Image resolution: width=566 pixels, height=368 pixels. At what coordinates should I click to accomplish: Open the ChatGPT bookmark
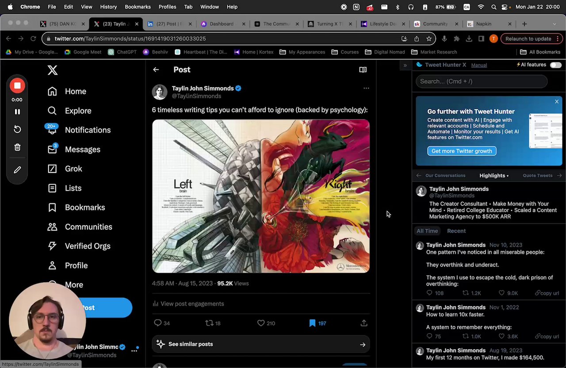click(x=122, y=52)
